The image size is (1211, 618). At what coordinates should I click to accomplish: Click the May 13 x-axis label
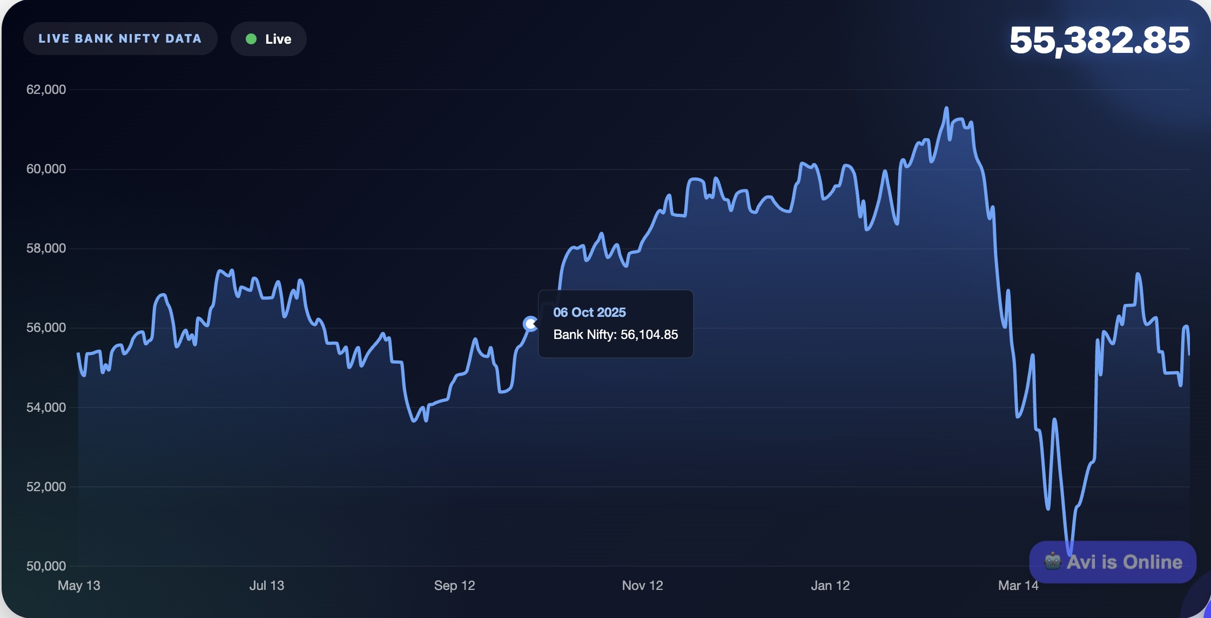[x=79, y=586]
